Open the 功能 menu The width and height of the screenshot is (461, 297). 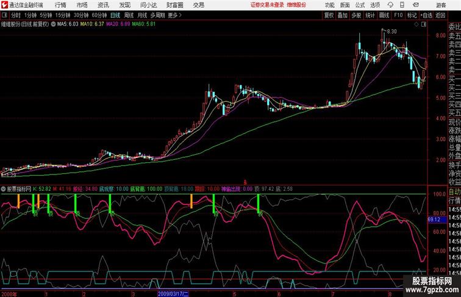pos(330,5)
